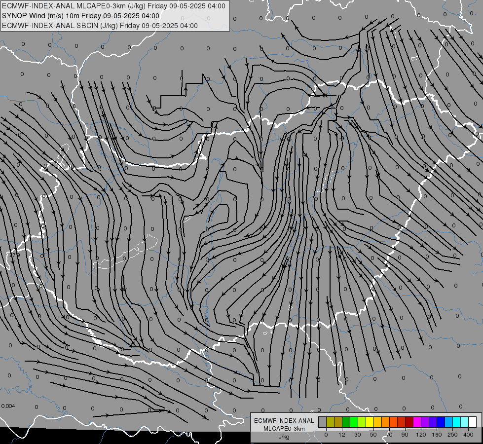
Task: Click the '160' label on the legend scale
Action: click(437, 435)
